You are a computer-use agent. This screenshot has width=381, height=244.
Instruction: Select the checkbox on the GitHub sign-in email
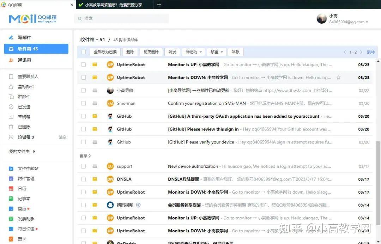[83, 129]
